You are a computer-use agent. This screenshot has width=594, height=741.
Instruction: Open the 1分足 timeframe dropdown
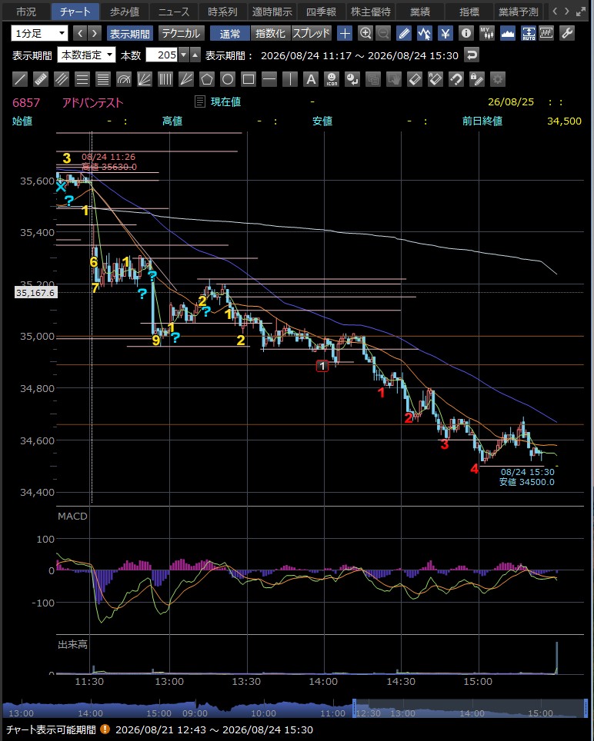tap(40, 33)
